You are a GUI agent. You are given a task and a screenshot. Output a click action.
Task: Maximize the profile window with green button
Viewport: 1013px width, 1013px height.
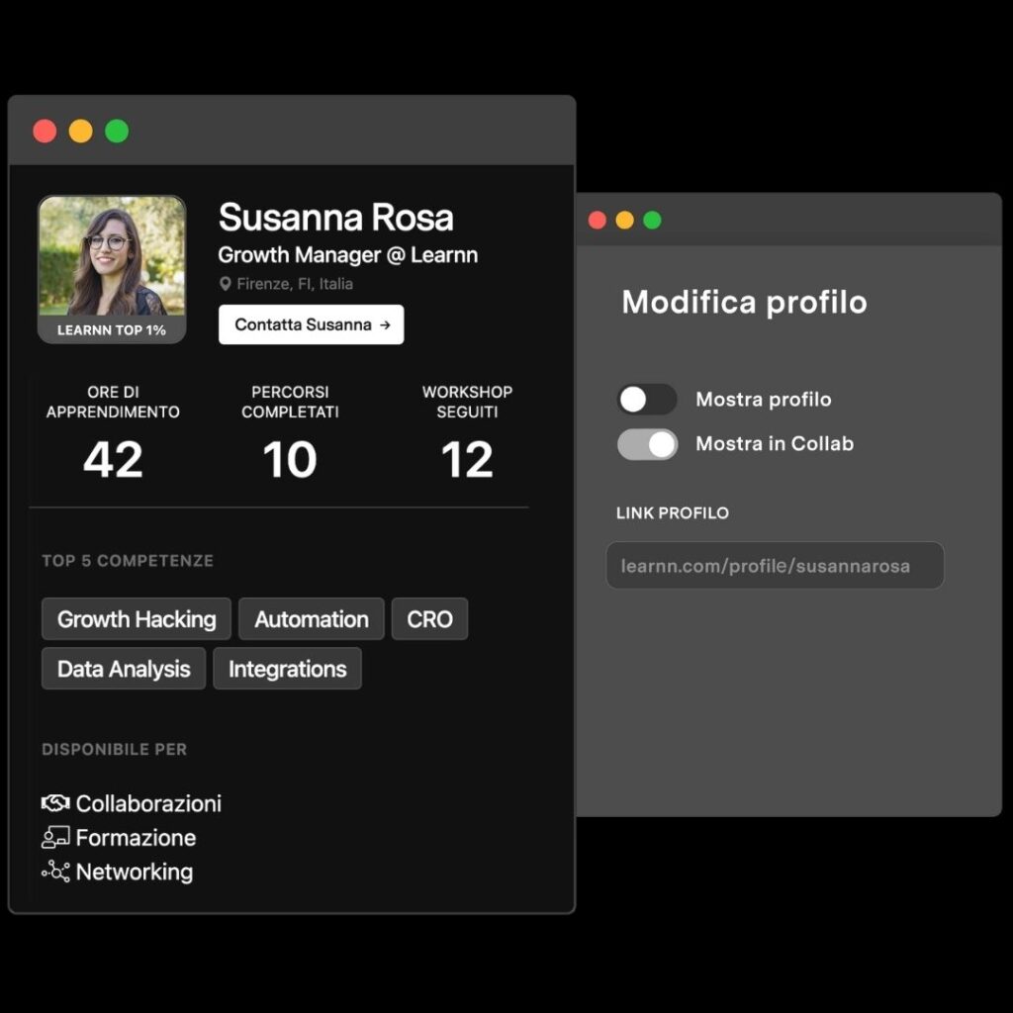(117, 131)
